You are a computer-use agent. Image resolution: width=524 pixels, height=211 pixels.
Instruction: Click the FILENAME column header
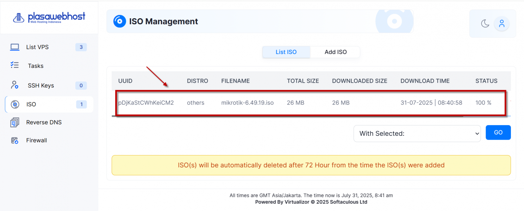(x=236, y=81)
